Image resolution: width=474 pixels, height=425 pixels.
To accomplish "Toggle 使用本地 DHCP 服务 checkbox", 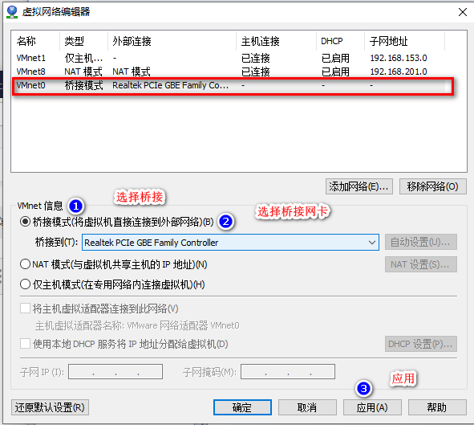I will coord(25,344).
